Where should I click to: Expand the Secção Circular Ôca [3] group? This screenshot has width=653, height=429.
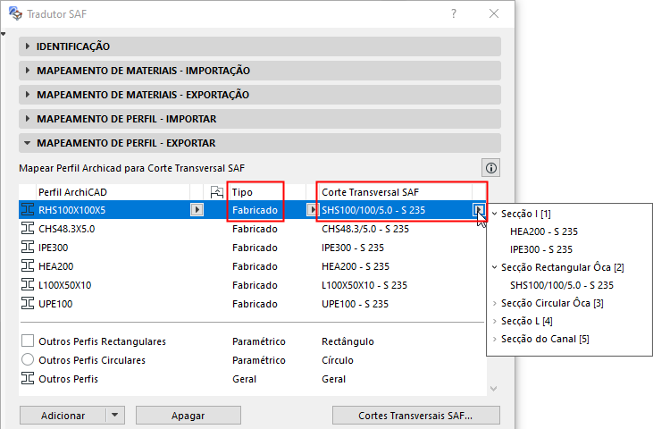tap(495, 303)
